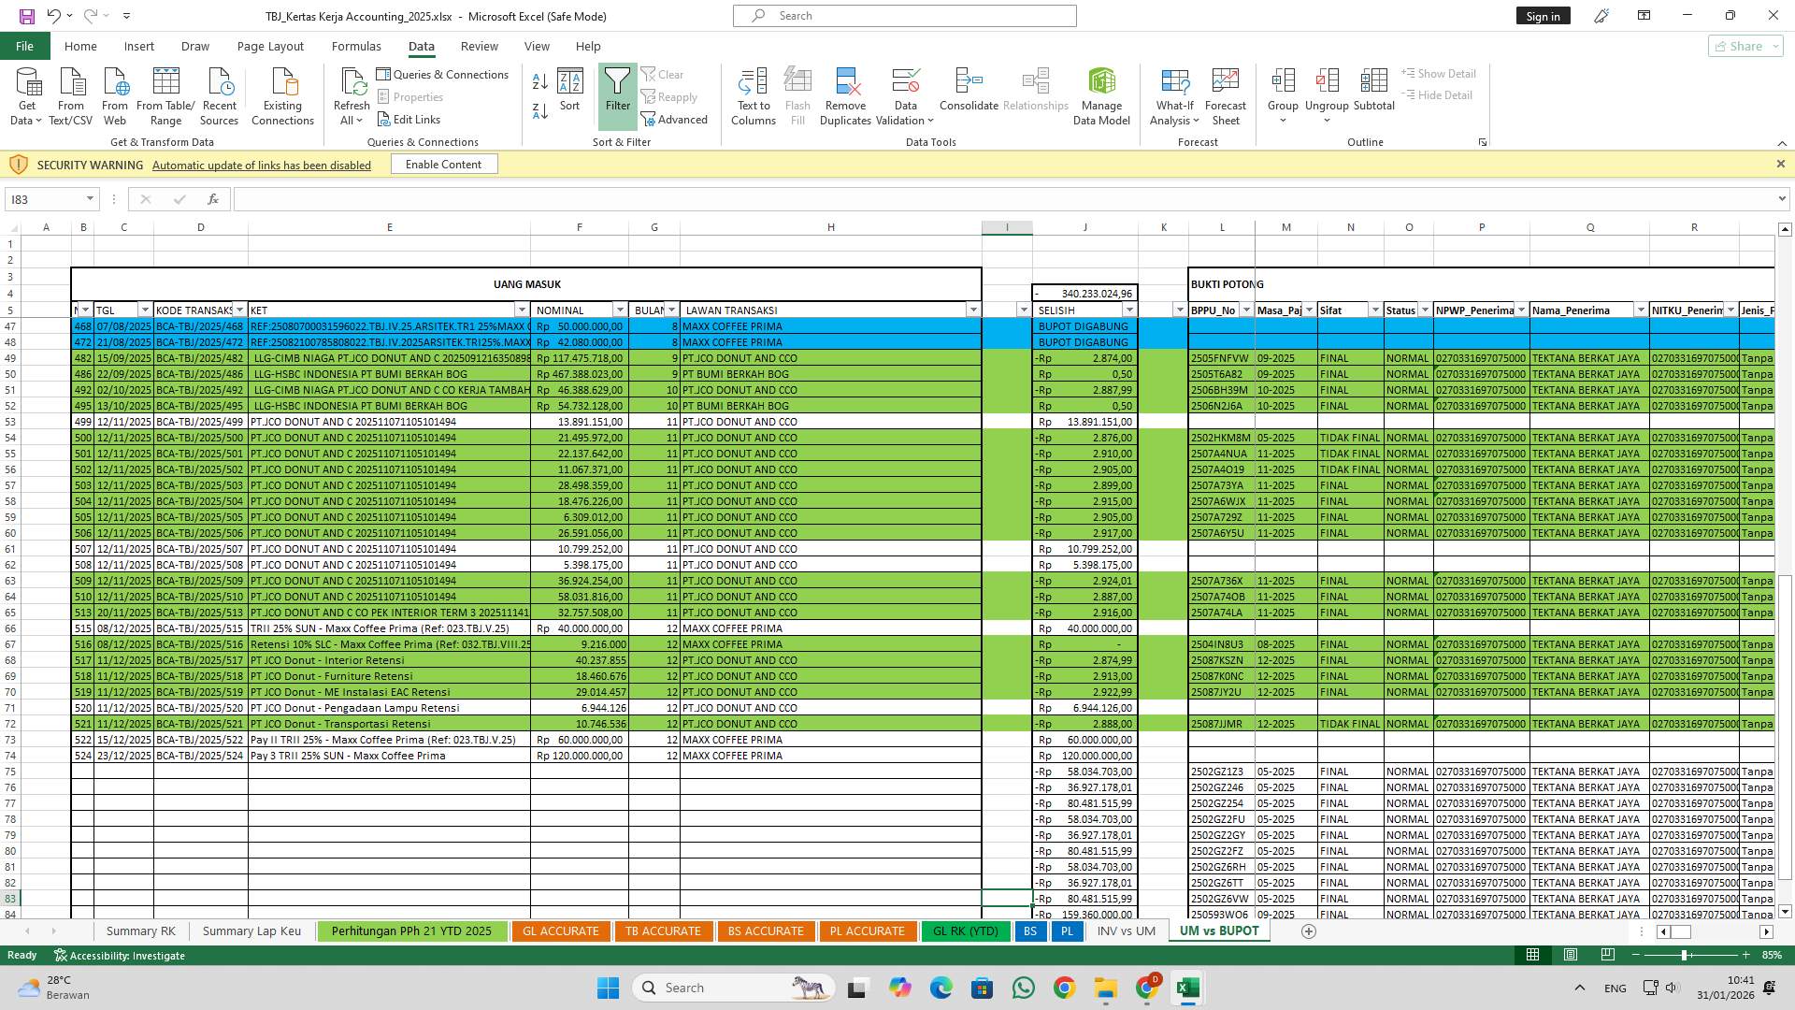Open Forecast Sheet tool
The height and width of the screenshot is (1010, 1795).
1226,94
